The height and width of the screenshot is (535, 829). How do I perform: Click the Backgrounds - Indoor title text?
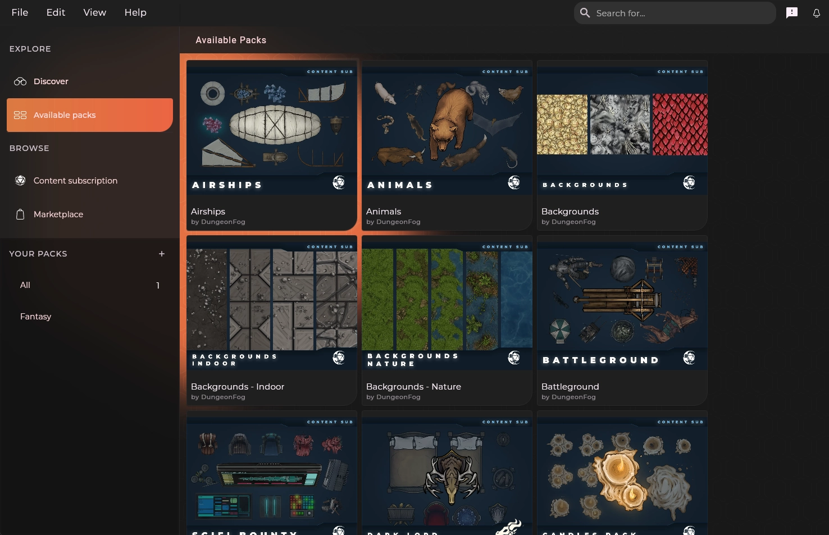click(238, 387)
